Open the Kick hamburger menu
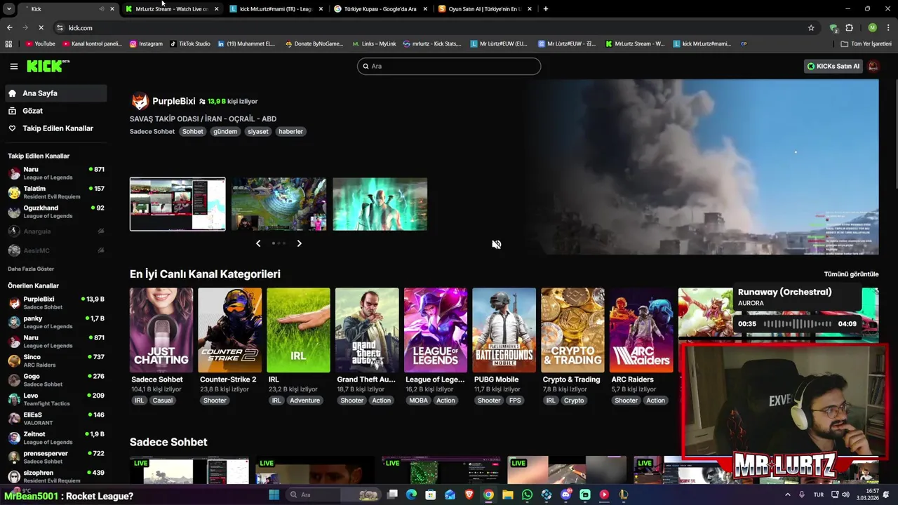The width and height of the screenshot is (898, 505). (13, 66)
